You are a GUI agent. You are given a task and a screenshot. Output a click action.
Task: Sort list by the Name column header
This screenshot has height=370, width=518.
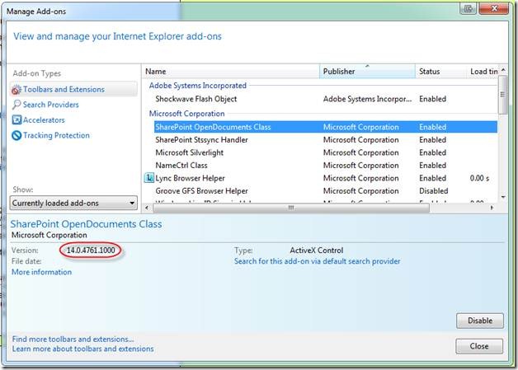pos(231,72)
